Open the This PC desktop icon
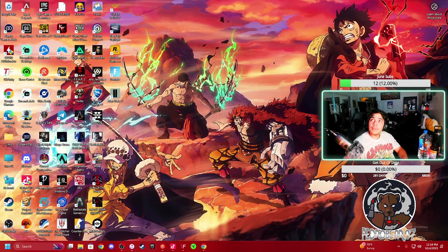Screen dimensions: 448x252 coord(8,161)
